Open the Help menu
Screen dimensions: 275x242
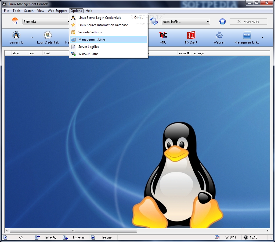[x=89, y=11]
